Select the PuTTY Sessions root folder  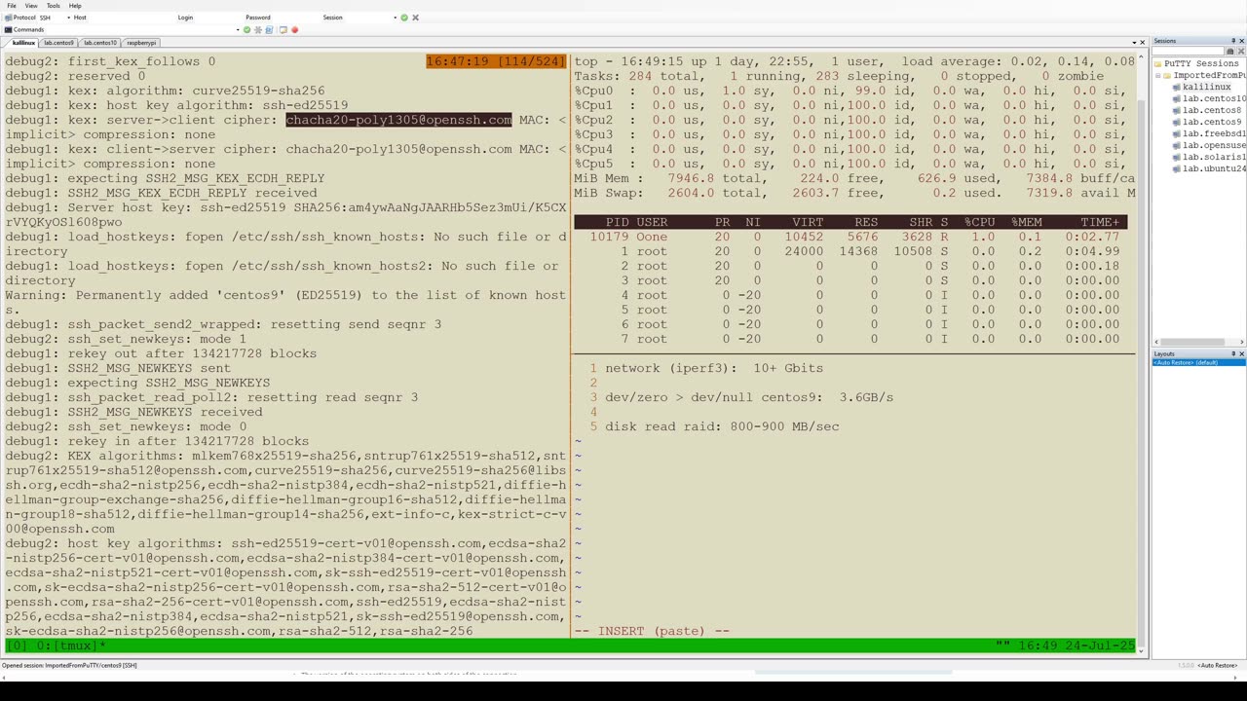tap(1201, 63)
